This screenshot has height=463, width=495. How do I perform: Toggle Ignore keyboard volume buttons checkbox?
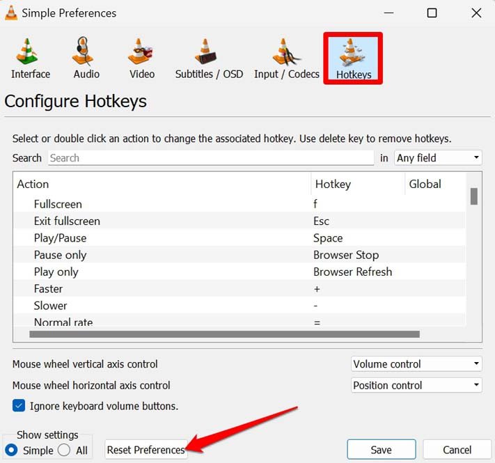point(19,405)
